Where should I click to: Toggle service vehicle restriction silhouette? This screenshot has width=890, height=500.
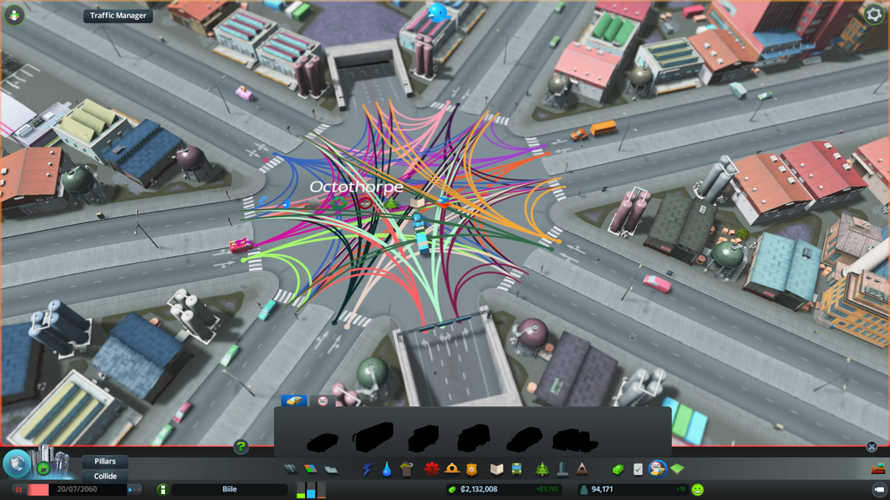[474, 438]
